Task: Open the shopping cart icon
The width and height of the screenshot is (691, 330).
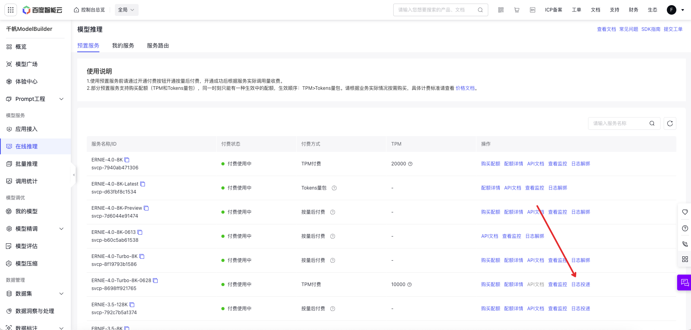Action: [517, 10]
